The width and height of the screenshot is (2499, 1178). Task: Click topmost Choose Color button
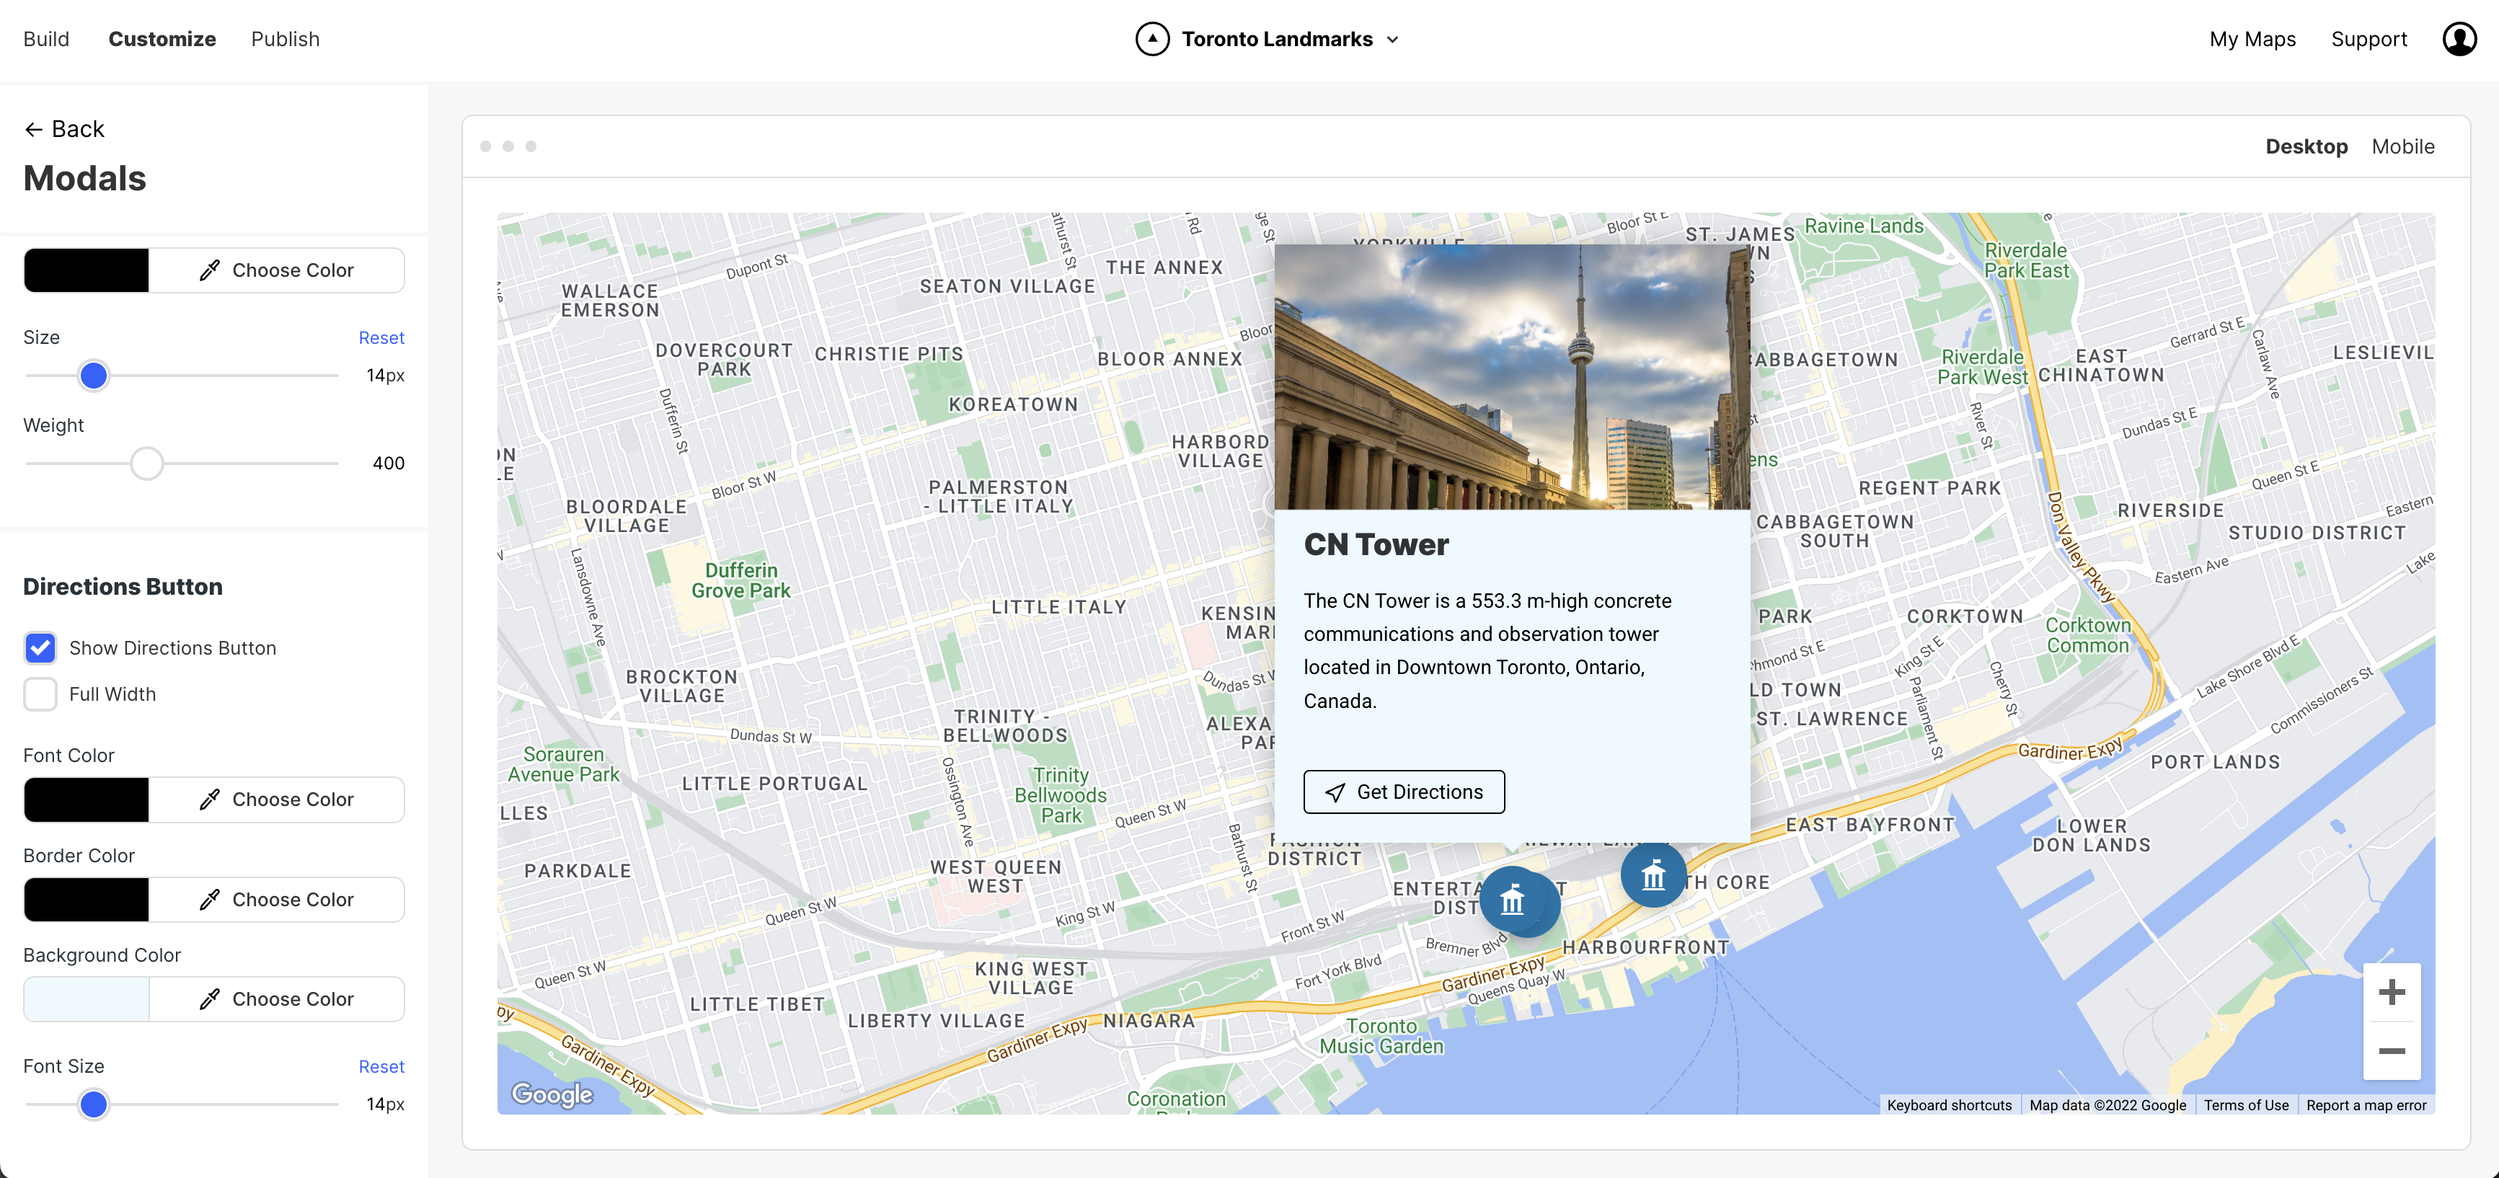click(276, 271)
